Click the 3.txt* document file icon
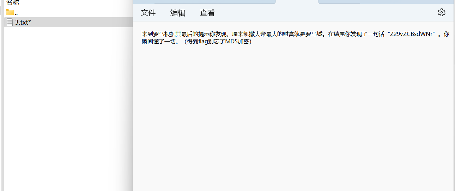455x191 pixels. coord(10,23)
